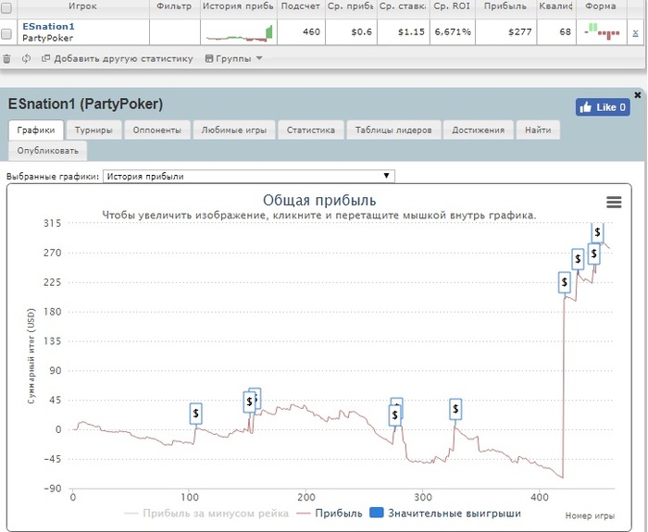The width and height of the screenshot is (648, 532).
Task: Open the Выбранные графики dropdown
Action: [248, 177]
